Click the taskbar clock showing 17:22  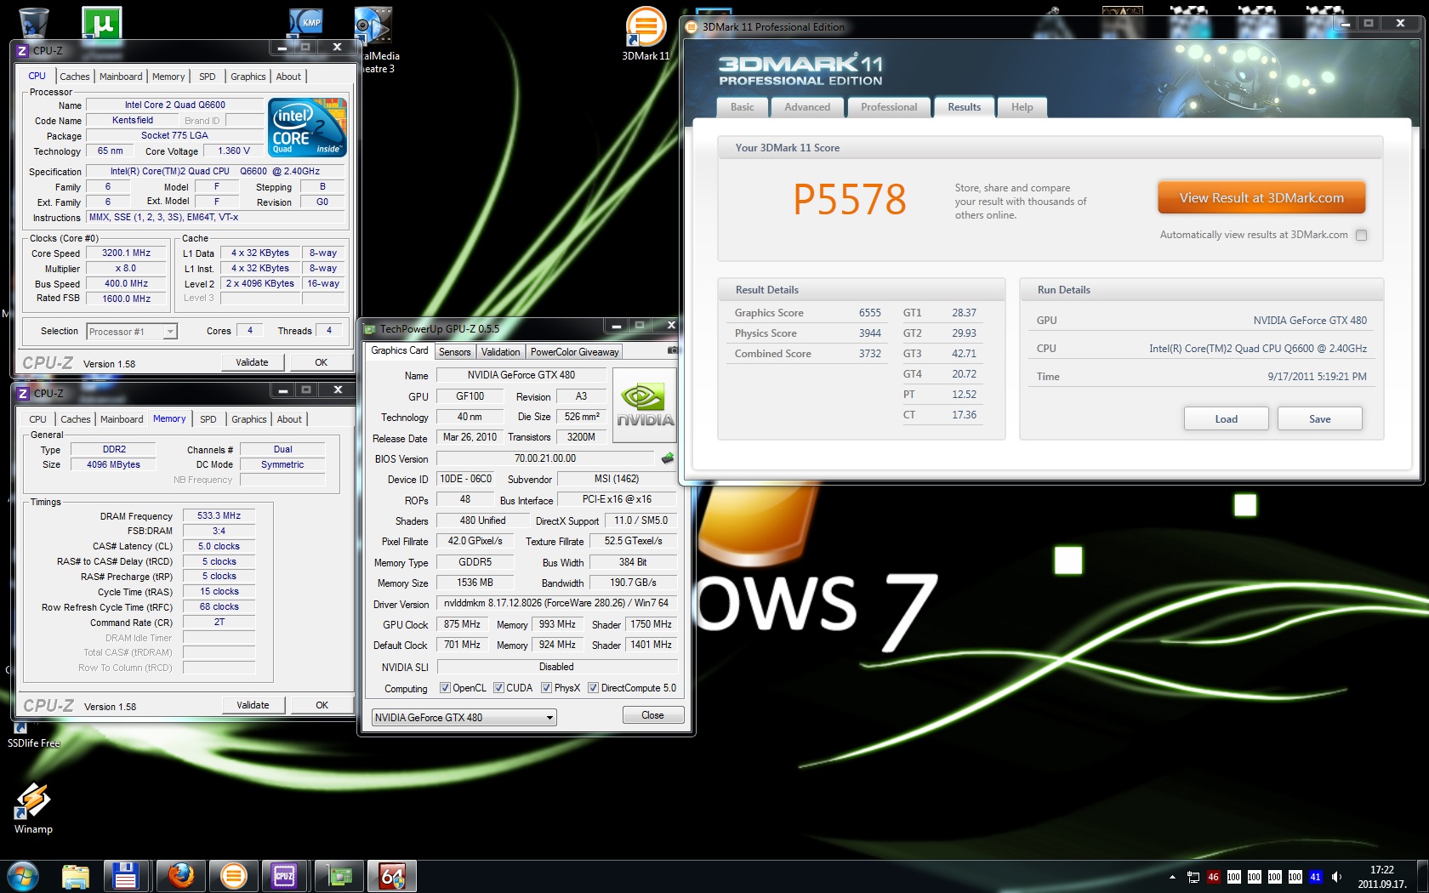tap(1382, 877)
